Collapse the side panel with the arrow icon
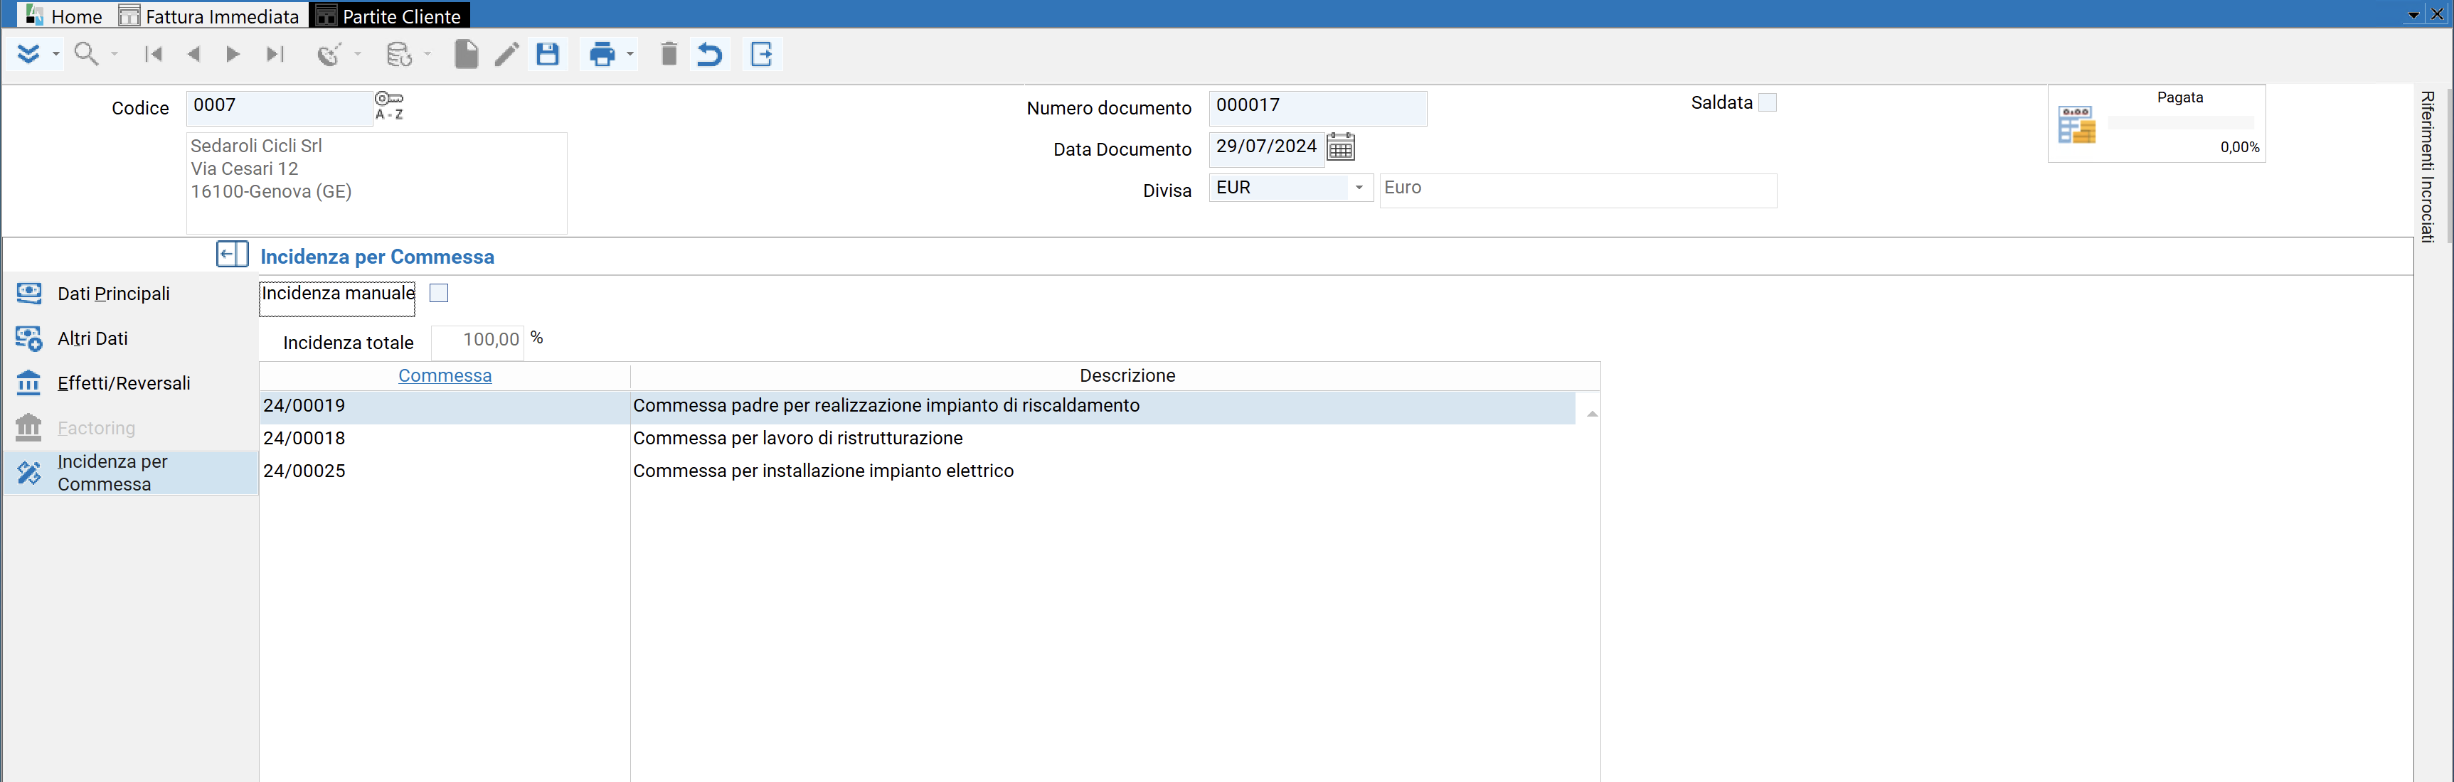Viewport: 2454px width, 782px height. tap(231, 255)
